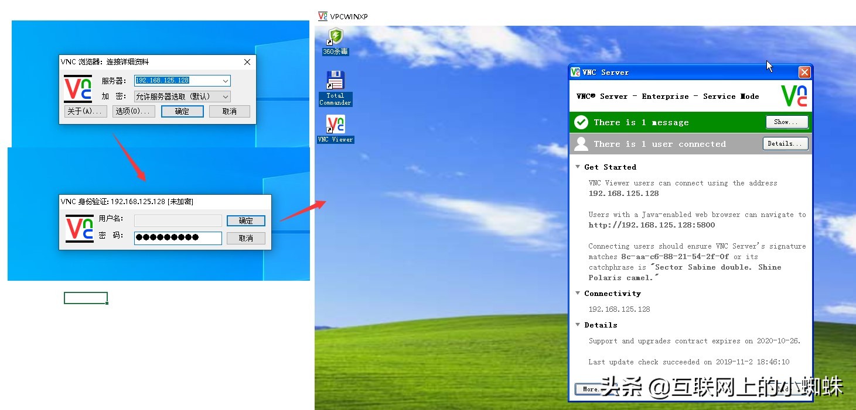Click 'There is 1 message' text
The height and width of the screenshot is (410, 856).
(x=641, y=122)
